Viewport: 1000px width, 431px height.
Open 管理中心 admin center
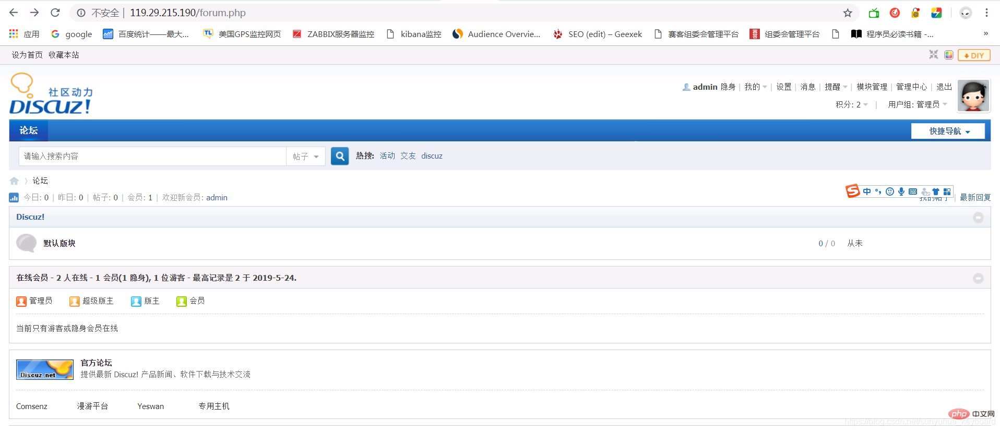[912, 87]
